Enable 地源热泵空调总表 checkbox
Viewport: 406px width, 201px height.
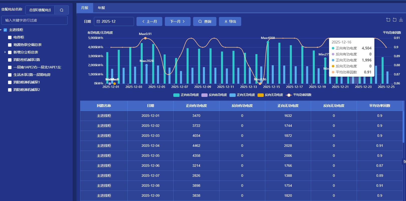[10, 45]
